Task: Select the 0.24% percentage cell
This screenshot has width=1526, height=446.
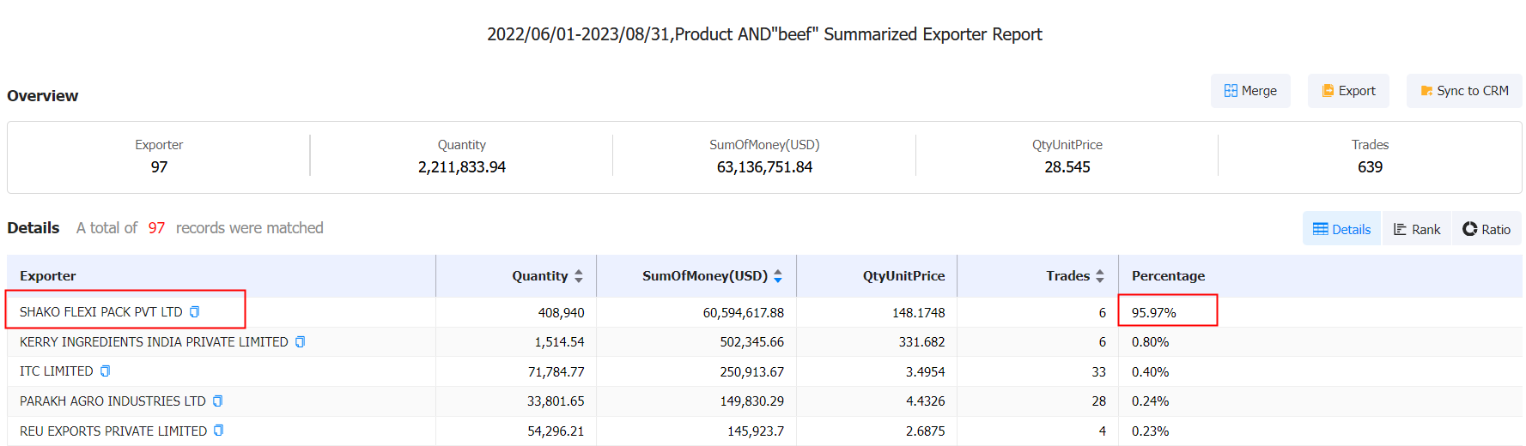Action: pyautogui.click(x=1150, y=401)
